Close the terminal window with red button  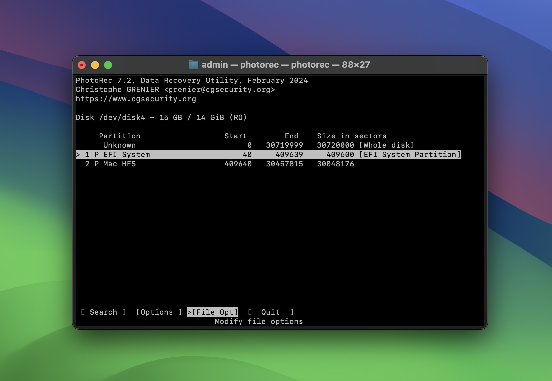[x=82, y=65]
